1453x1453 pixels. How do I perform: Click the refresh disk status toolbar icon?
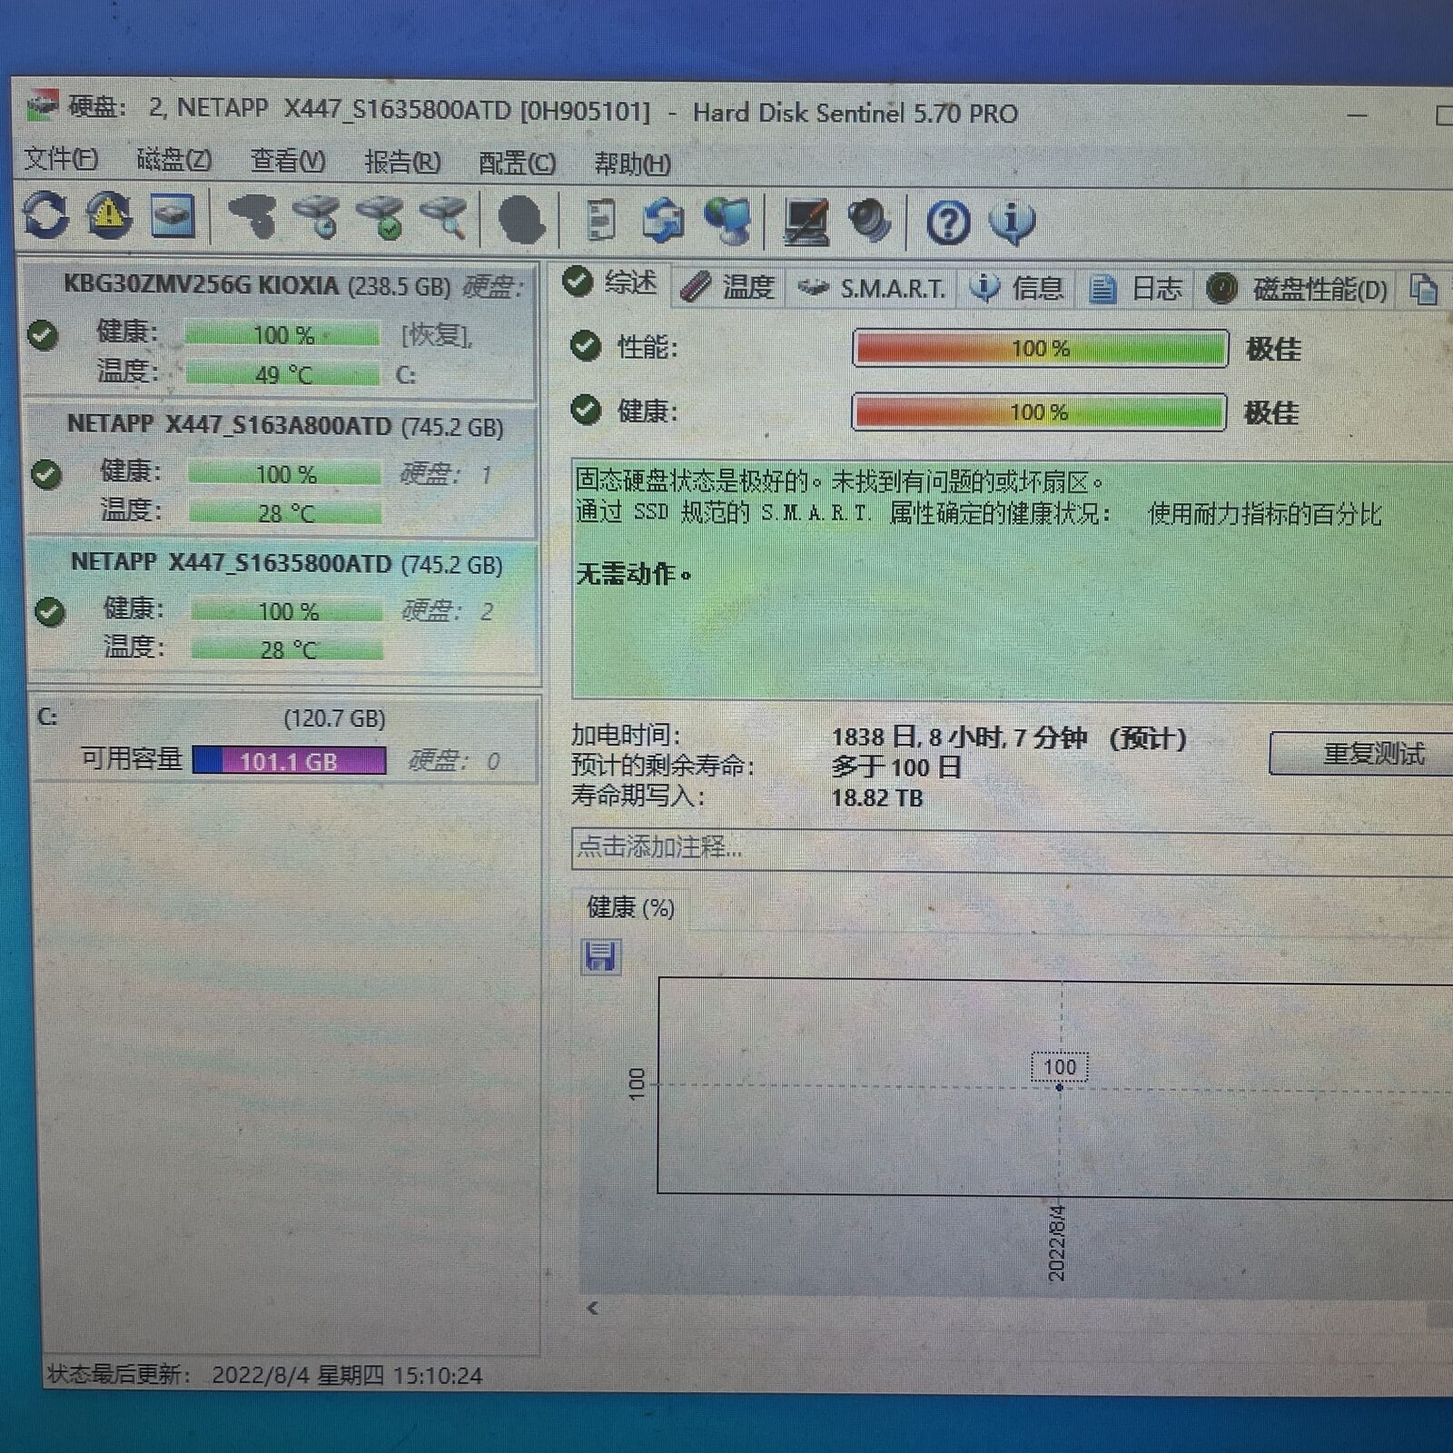pyautogui.click(x=46, y=216)
